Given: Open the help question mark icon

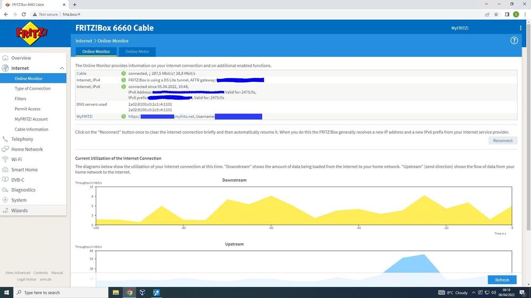Looking at the screenshot, I should (514, 41).
